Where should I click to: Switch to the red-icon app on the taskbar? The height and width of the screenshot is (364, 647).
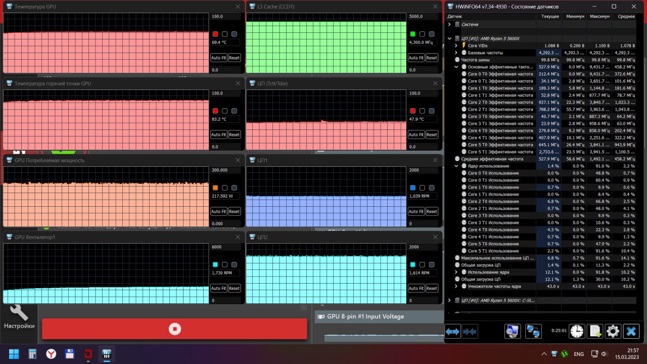point(88,353)
